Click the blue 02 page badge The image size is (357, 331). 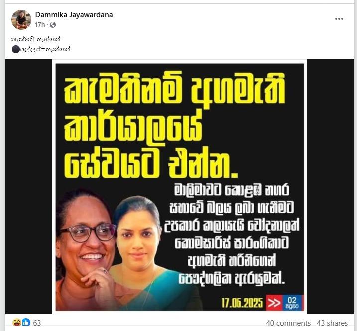tap(292, 303)
